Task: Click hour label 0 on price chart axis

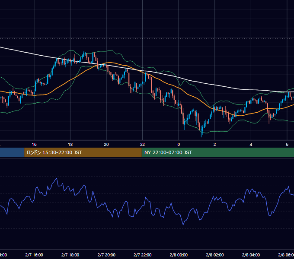Action: coord(179,145)
